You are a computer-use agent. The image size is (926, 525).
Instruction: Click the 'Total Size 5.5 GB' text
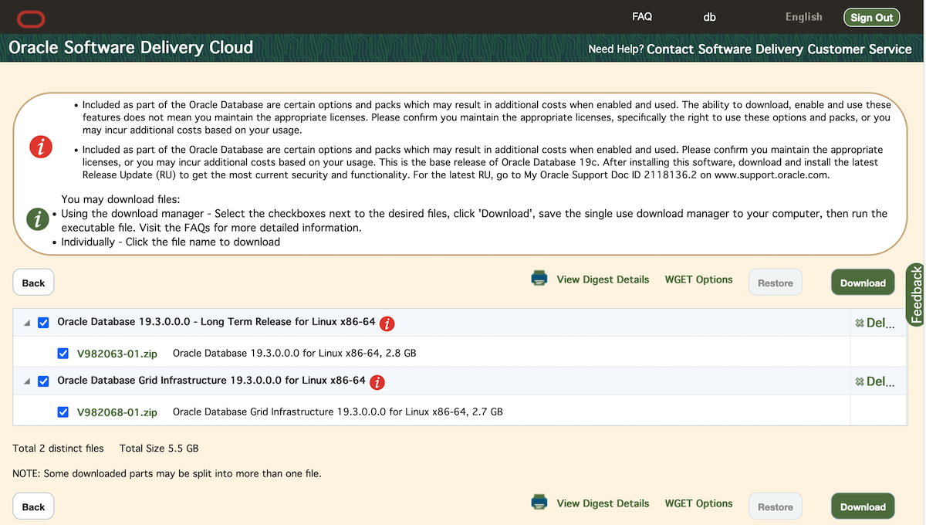click(x=159, y=448)
